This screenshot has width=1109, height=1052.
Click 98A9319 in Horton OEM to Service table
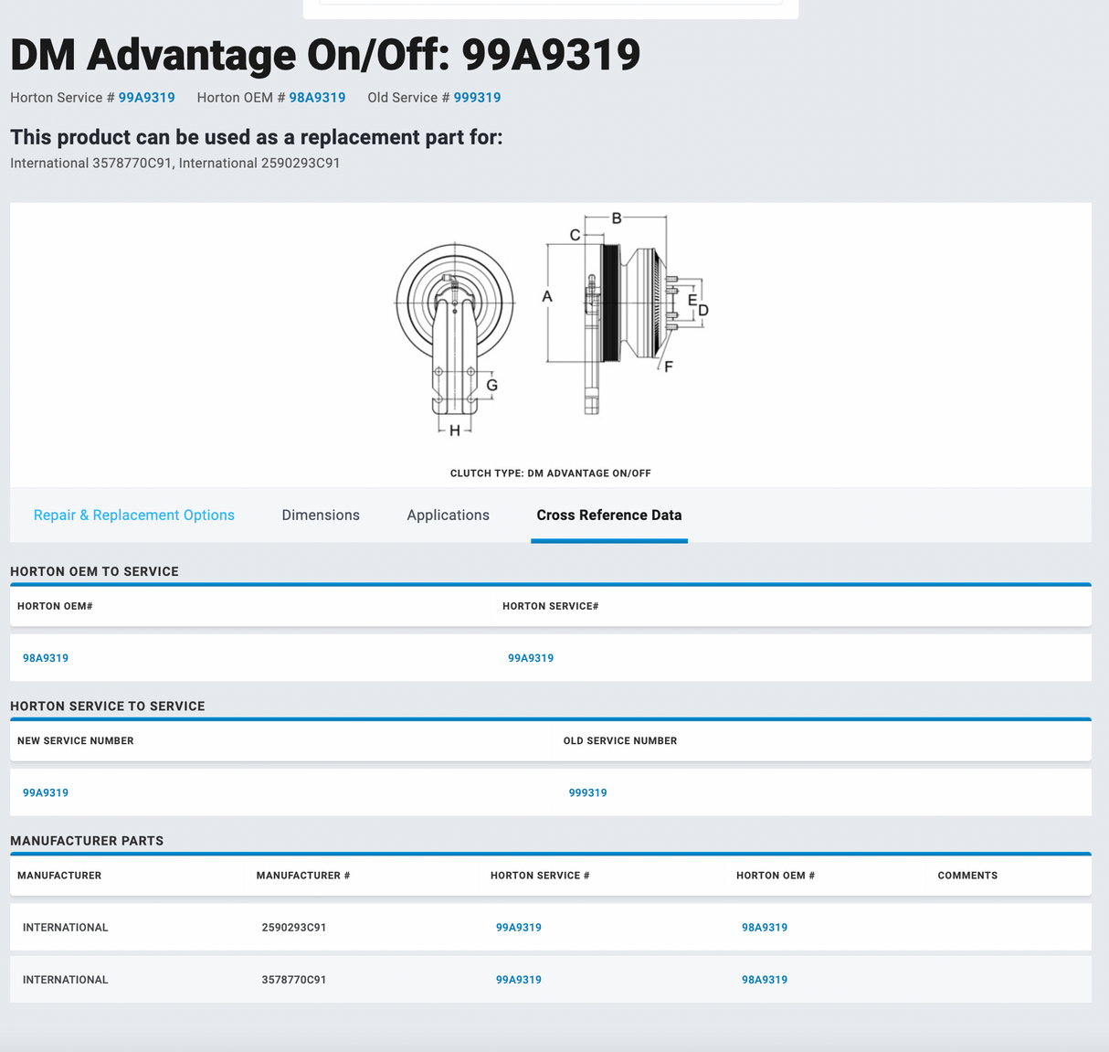[x=46, y=658]
